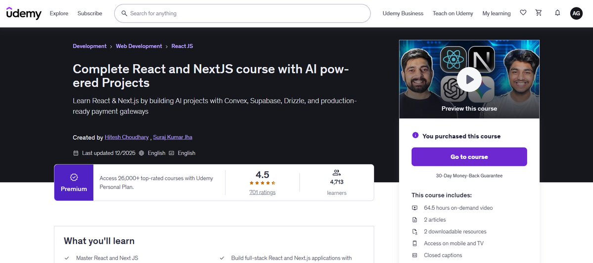The width and height of the screenshot is (593, 263).
Task: Click Access 26,000+ top-rated courses text
Action: click(x=156, y=183)
